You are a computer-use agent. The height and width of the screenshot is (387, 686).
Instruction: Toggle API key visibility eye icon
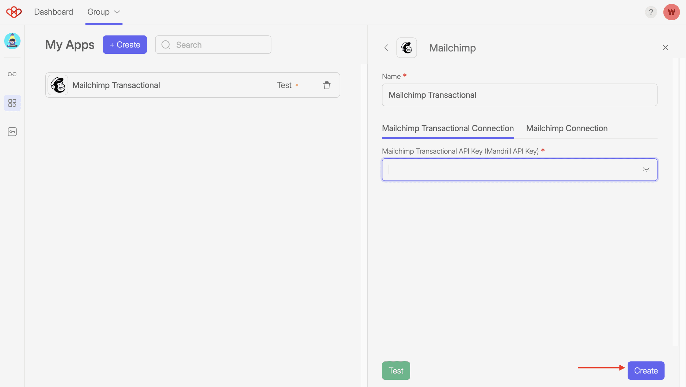(646, 170)
